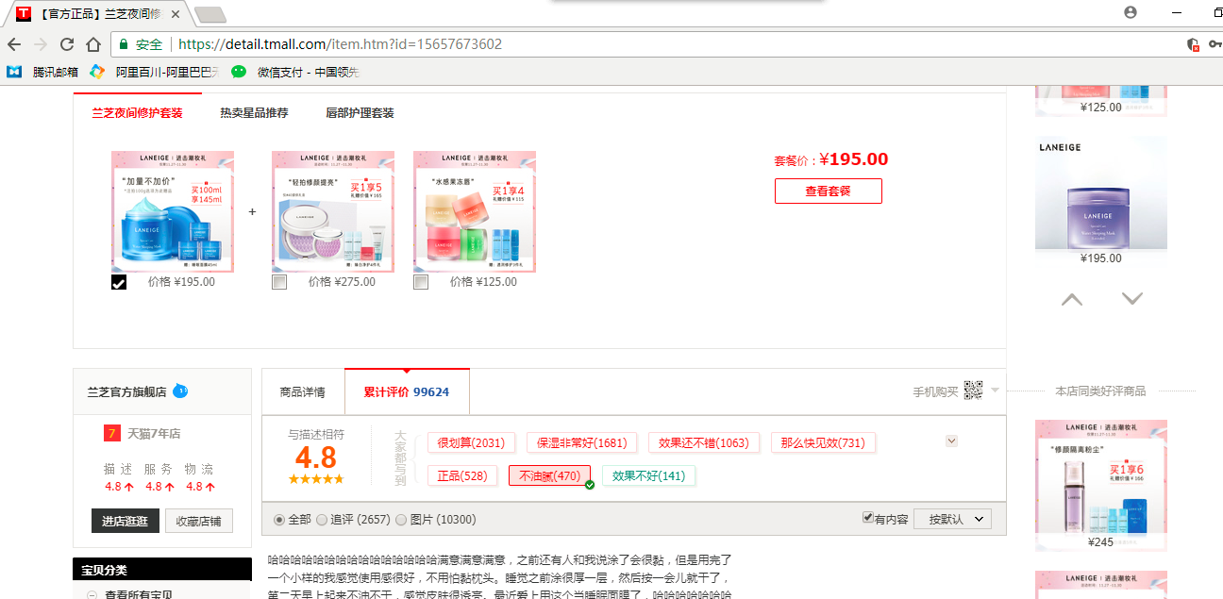1223x599 pixels.
Task: Open the 按默认 sort dropdown
Action: (952, 519)
